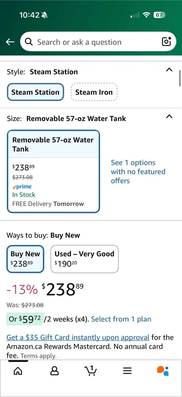The width and height of the screenshot is (182, 397).
Task: Collapse the Size section chevron
Action: click(x=169, y=116)
